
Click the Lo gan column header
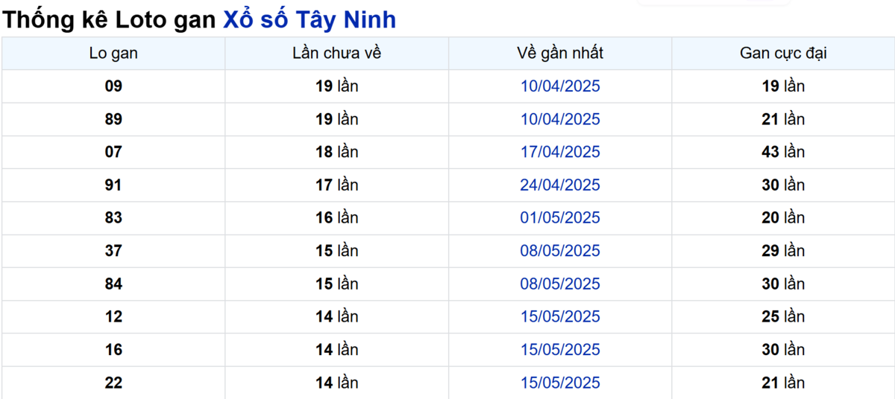point(113,54)
